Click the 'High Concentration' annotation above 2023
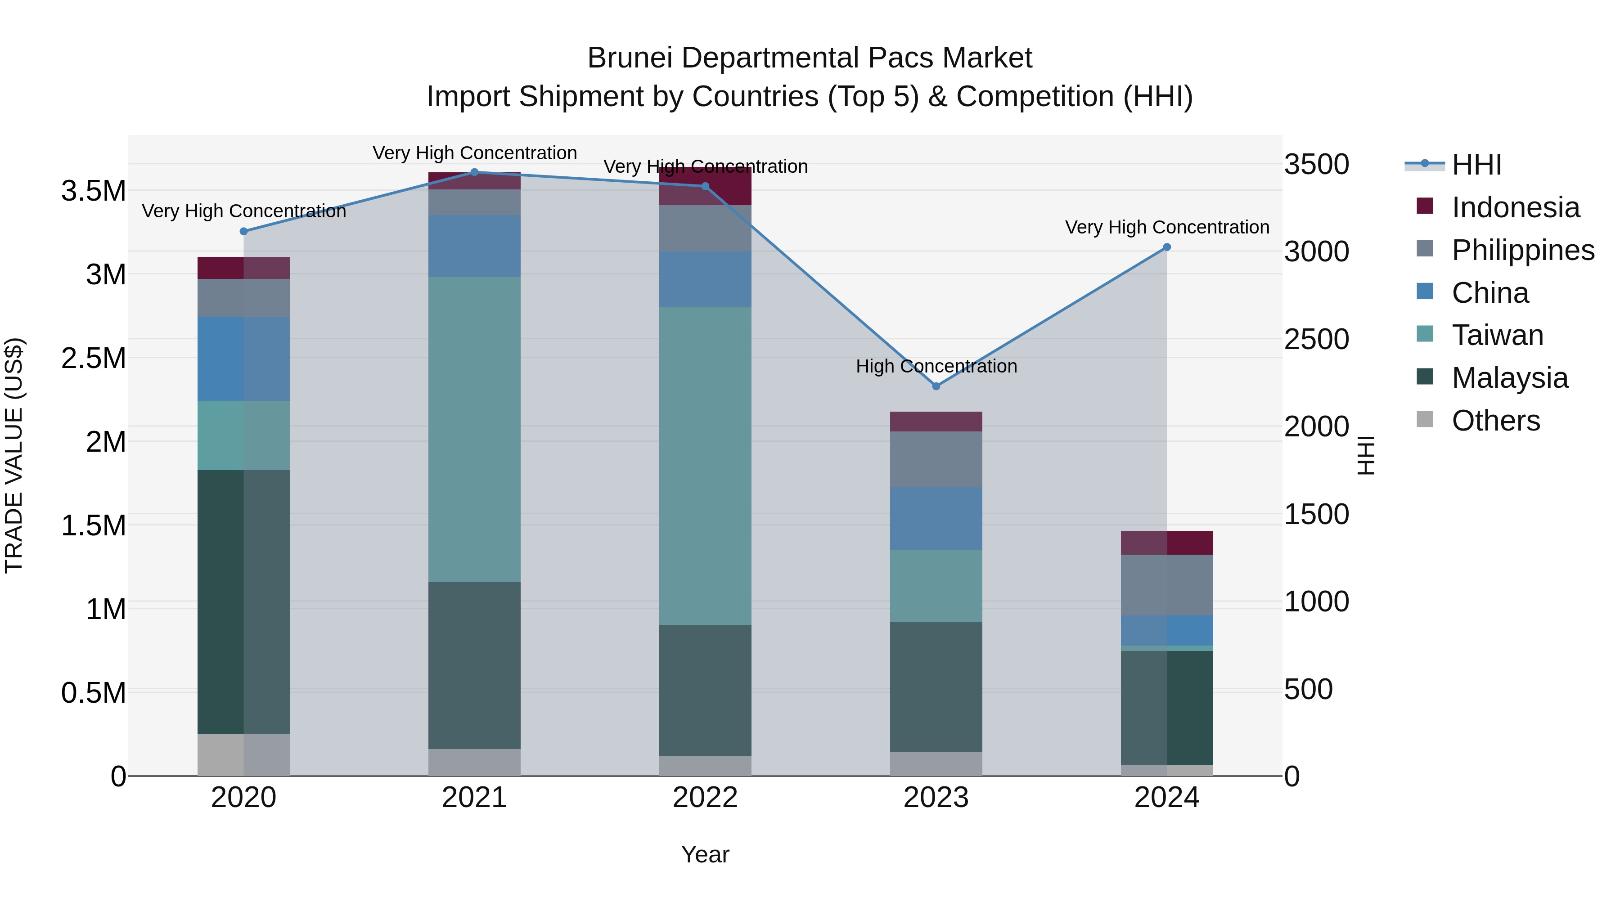The width and height of the screenshot is (1620, 911). [936, 366]
